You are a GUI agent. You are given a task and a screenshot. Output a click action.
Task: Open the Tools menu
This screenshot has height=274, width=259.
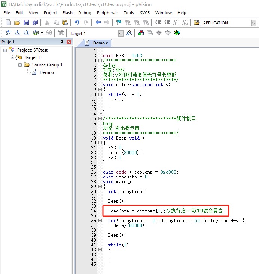[129, 13]
